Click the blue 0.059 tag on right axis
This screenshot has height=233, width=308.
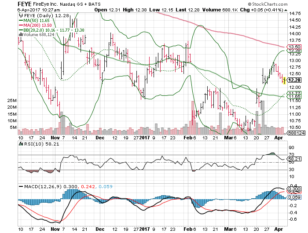[x=294, y=197]
